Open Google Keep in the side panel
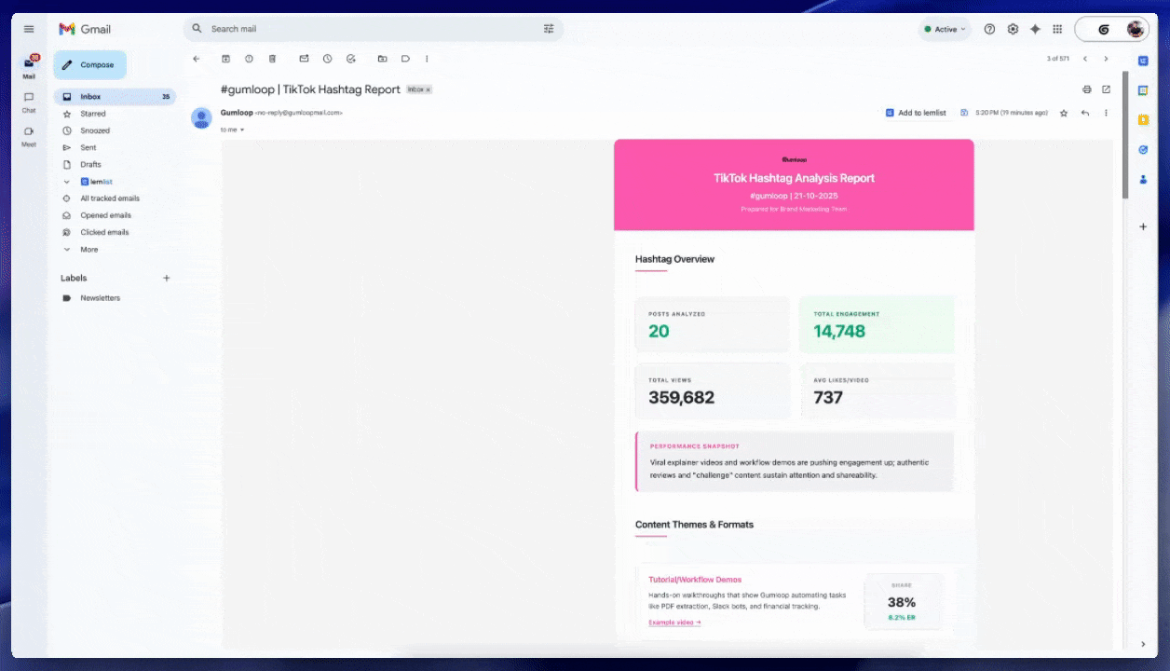Screen dimensions: 1170x671 [1143, 119]
